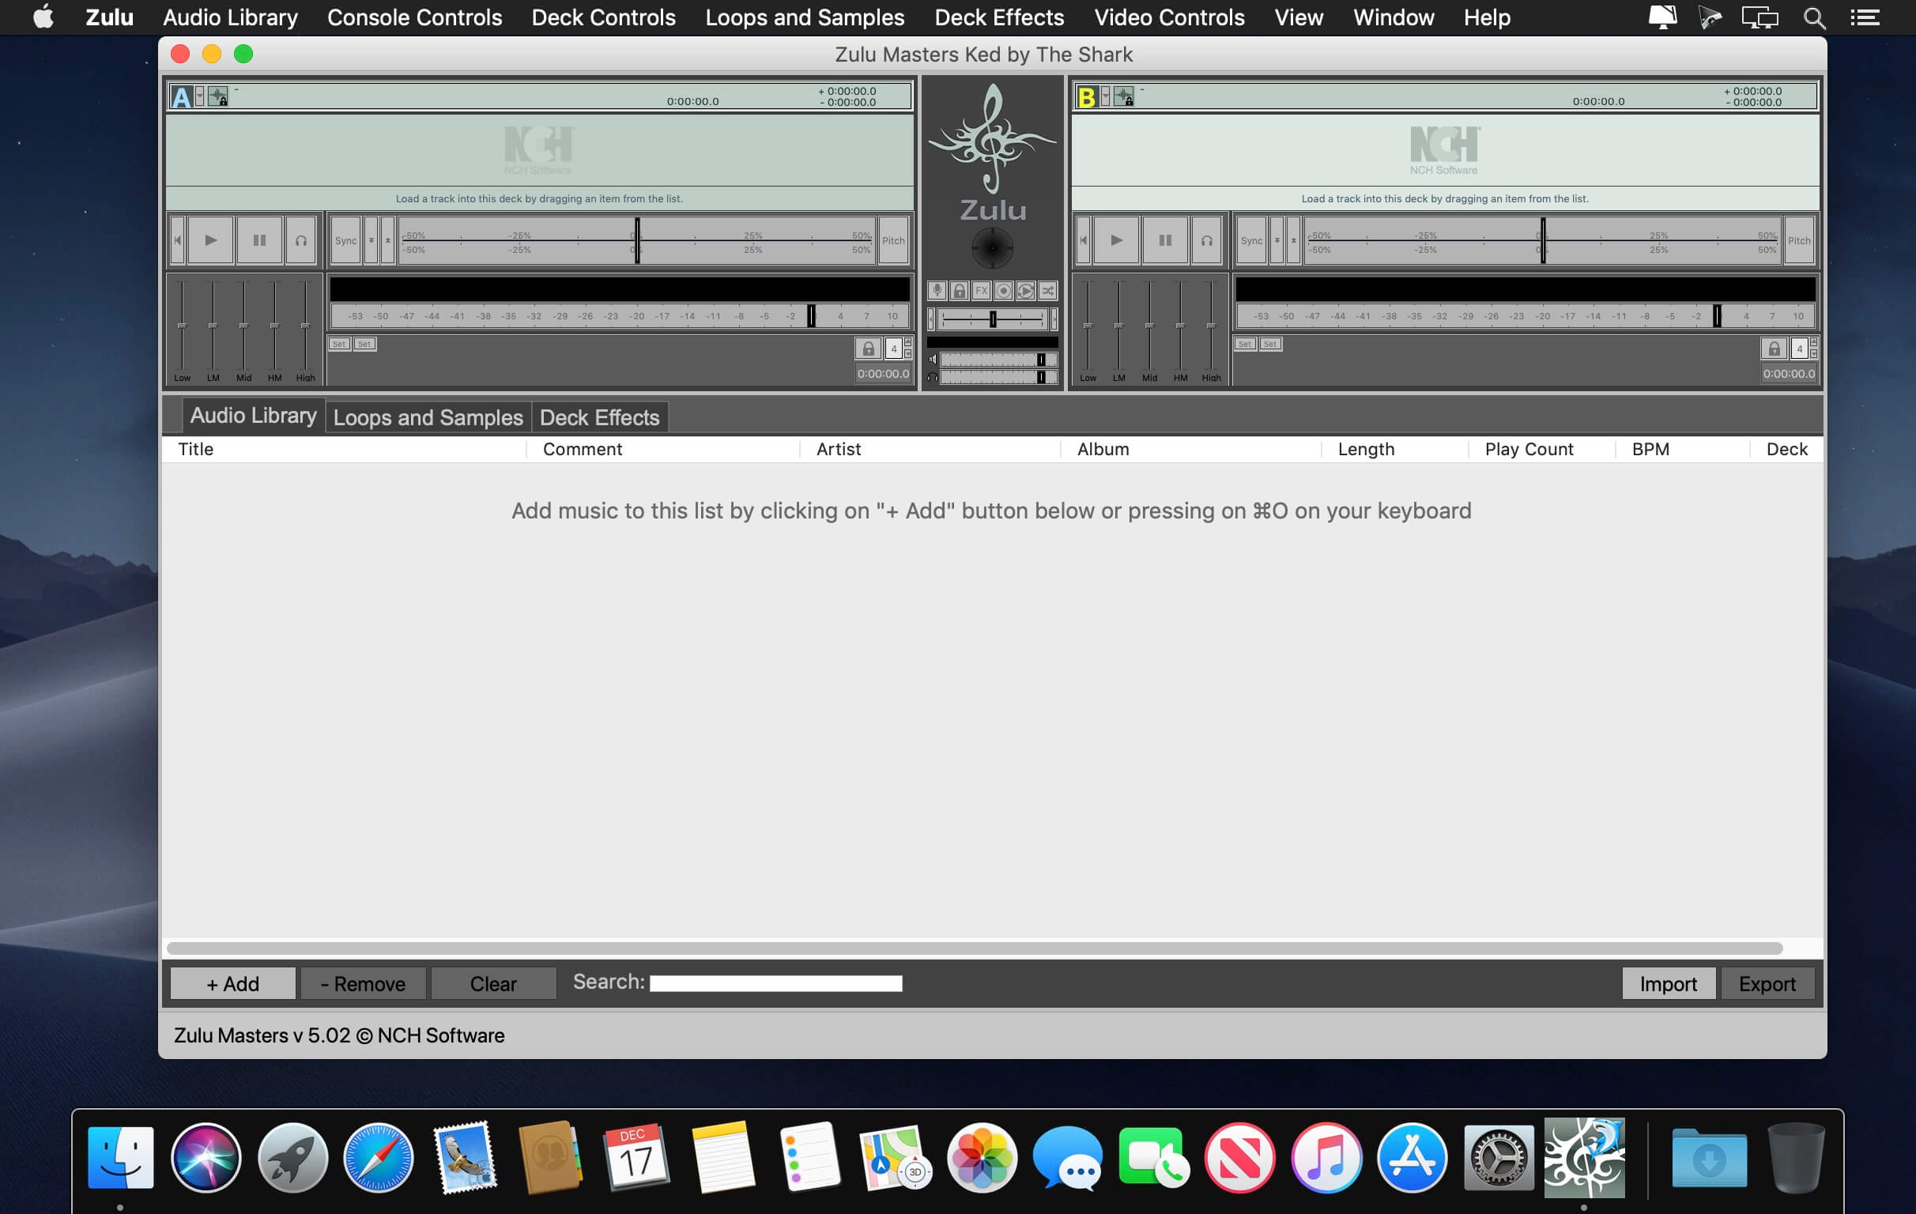This screenshot has height=1214, width=1916.
Task: Open the Console Controls menu
Action: (414, 17)
